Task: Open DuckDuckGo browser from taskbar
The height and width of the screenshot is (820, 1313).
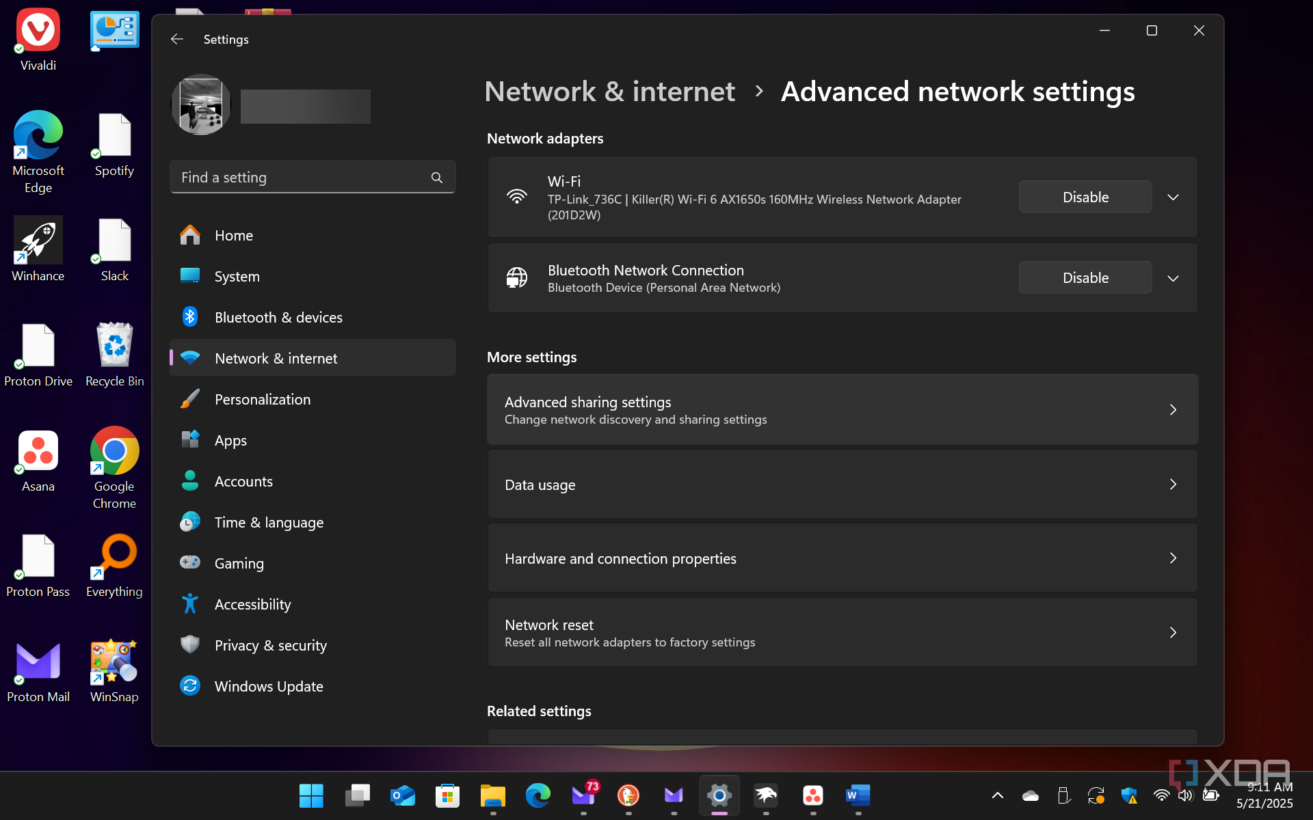Action: coord(628,795)
